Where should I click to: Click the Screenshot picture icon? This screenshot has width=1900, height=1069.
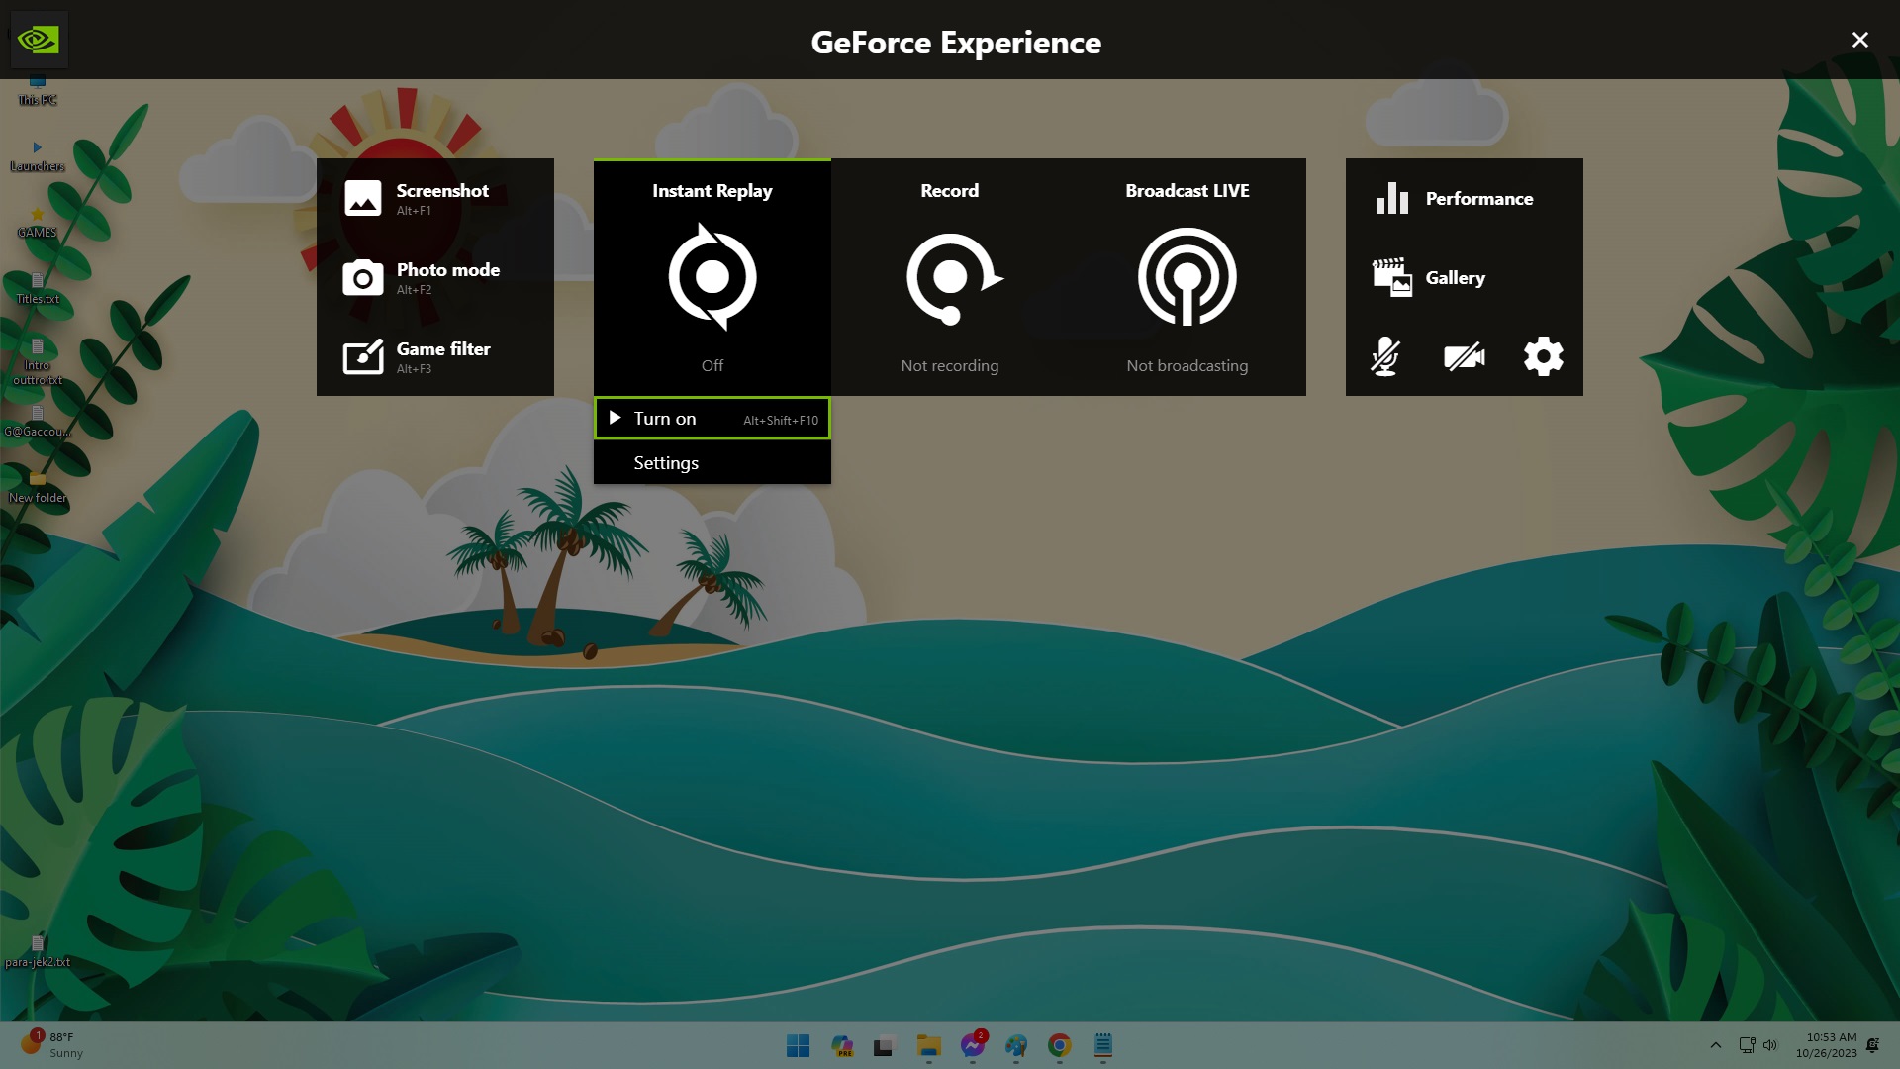[362, 198]
